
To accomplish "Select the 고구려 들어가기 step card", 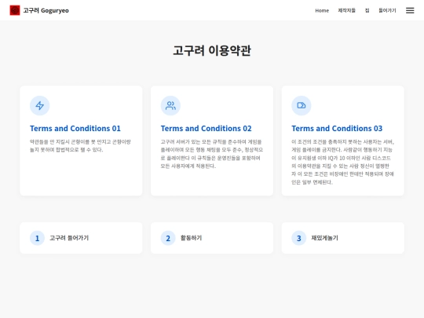I will coord(81,238).
